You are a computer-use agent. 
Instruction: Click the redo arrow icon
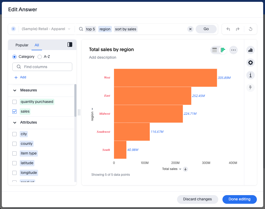(x=238, y=29)
